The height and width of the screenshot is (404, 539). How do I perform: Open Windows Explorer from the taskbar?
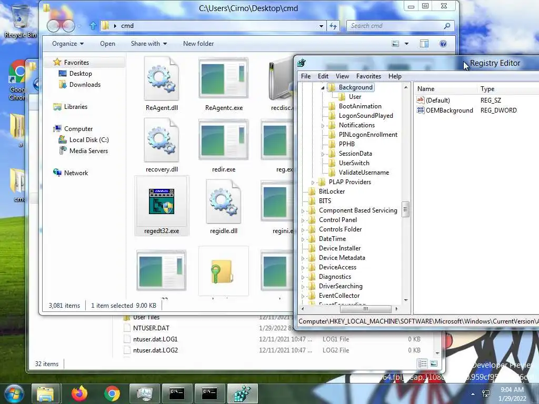(x=46, y=393)
